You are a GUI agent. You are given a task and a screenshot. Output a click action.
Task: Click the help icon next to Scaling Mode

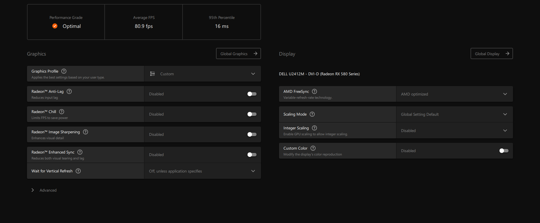312,114
